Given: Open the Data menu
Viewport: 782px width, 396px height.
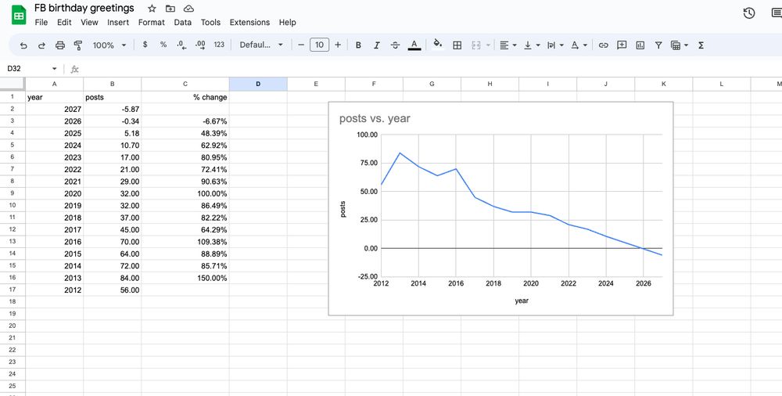Looking at the screenshot, I should (182, 23).
